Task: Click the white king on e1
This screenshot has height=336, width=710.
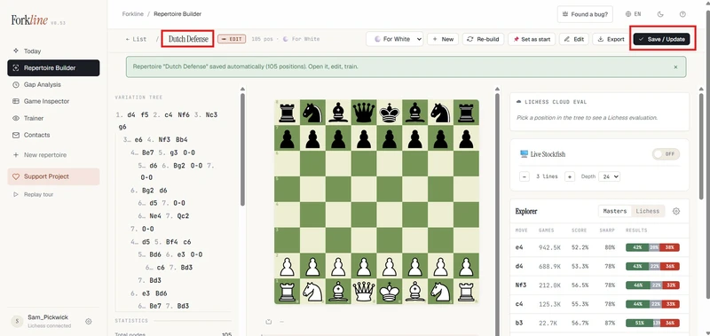Action: [x=390, y=292]
